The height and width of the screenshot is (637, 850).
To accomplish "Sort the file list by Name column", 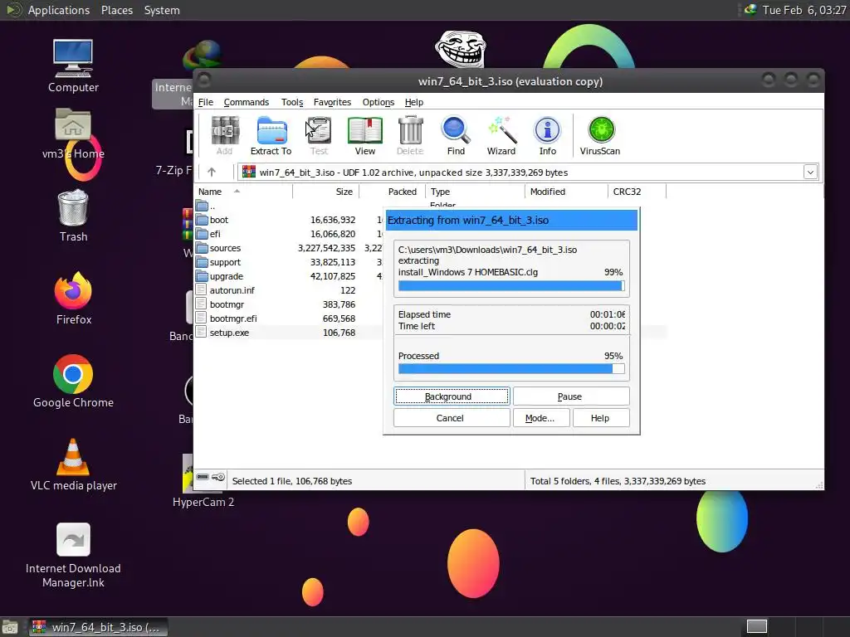I will pyautogui.click(x=243, y=192).
